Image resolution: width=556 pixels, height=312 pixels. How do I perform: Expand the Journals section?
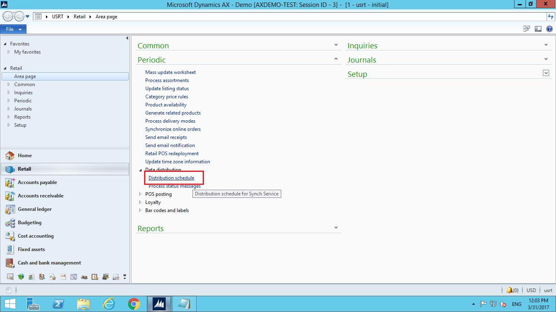click(546, 59)
